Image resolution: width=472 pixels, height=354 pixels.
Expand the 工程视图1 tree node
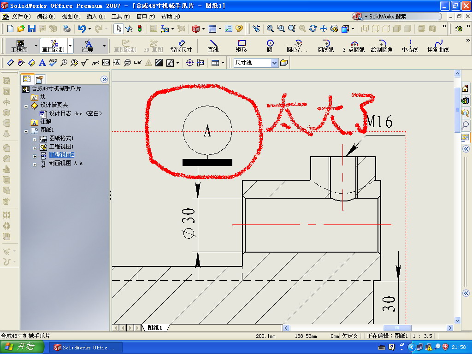tap(35, 148)
